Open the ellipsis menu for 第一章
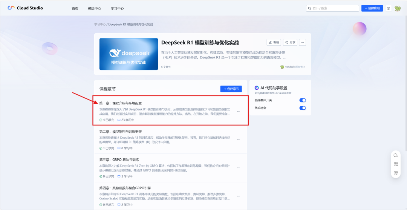The width and height of the screenshot is (407, 210). (x=239, y=111)
